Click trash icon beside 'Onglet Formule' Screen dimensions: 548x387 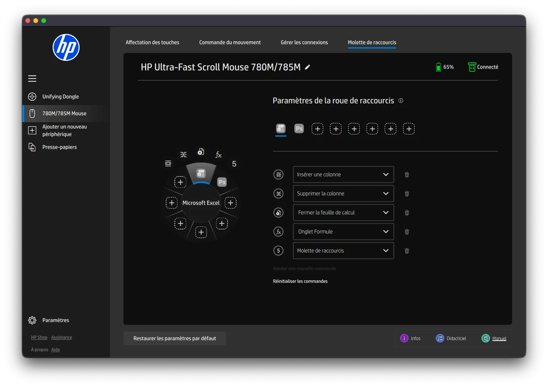(407, 232)
